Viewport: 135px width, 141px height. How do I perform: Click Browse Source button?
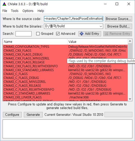[118, 19]
